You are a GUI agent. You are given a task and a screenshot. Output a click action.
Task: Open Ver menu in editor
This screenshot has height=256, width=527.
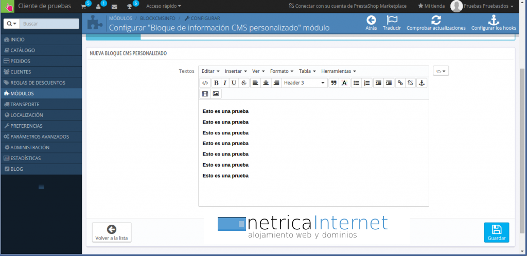[258, 71]
